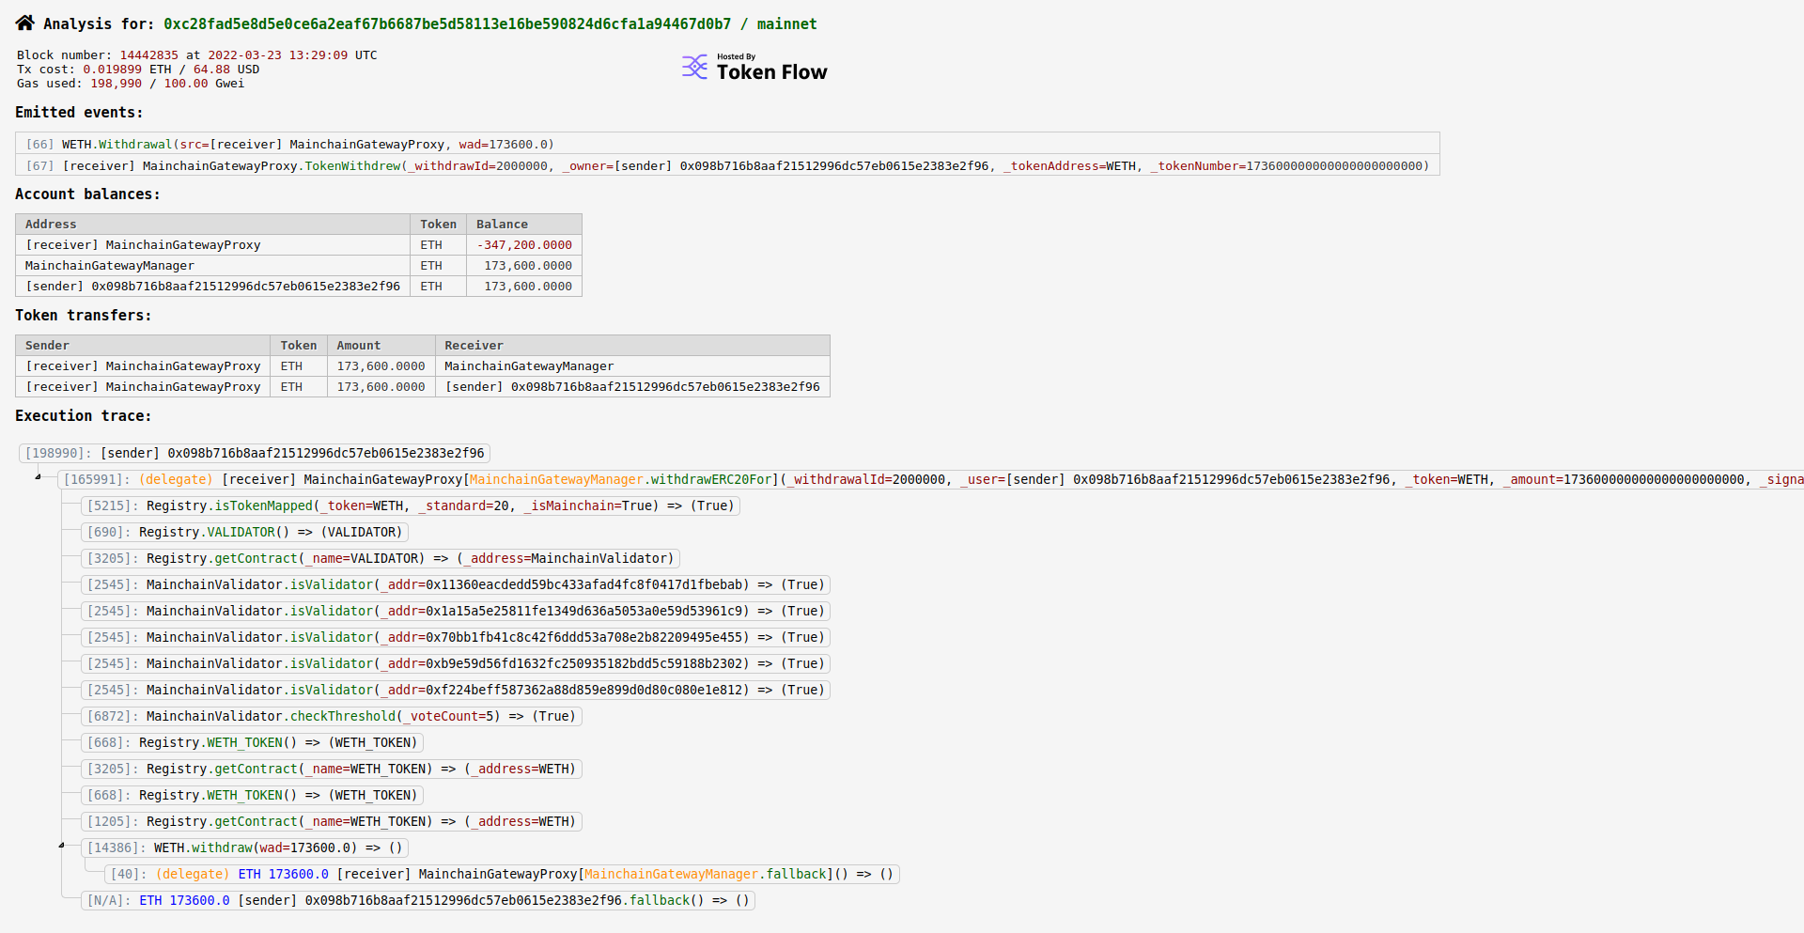The height and width of the screenshot is (933, 1804).
Task: Click MainchainGatewayManager in the balances table
Action: pos(110,266)
